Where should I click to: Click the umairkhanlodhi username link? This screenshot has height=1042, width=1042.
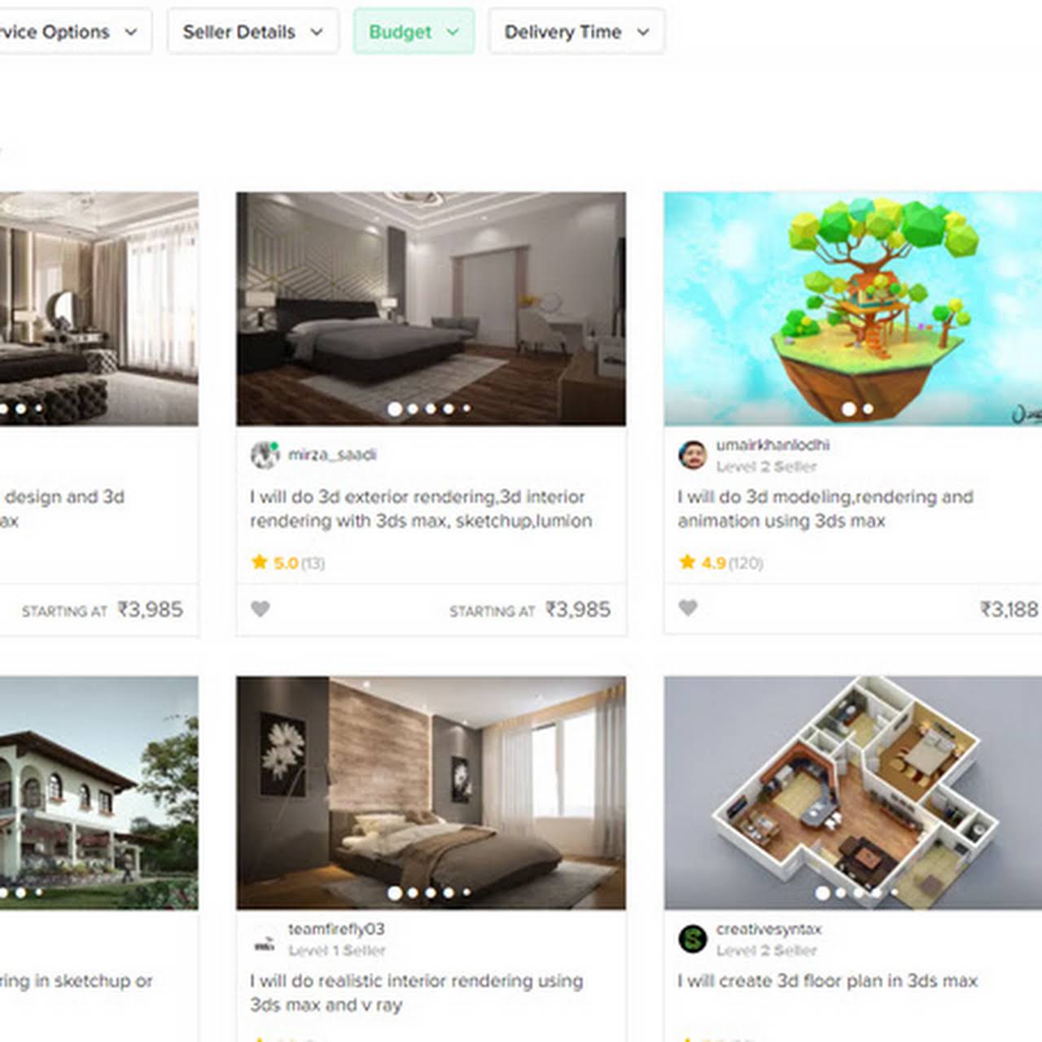[x=773, y=444]
